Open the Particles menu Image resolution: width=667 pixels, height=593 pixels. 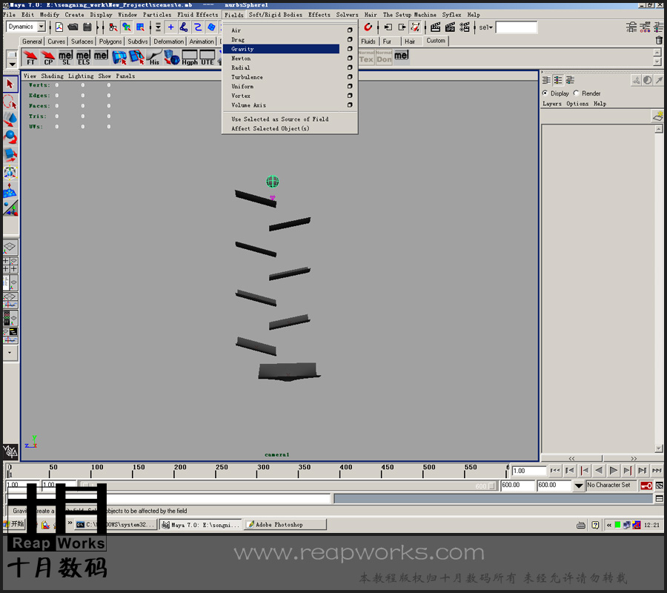(x=157, y=15)
